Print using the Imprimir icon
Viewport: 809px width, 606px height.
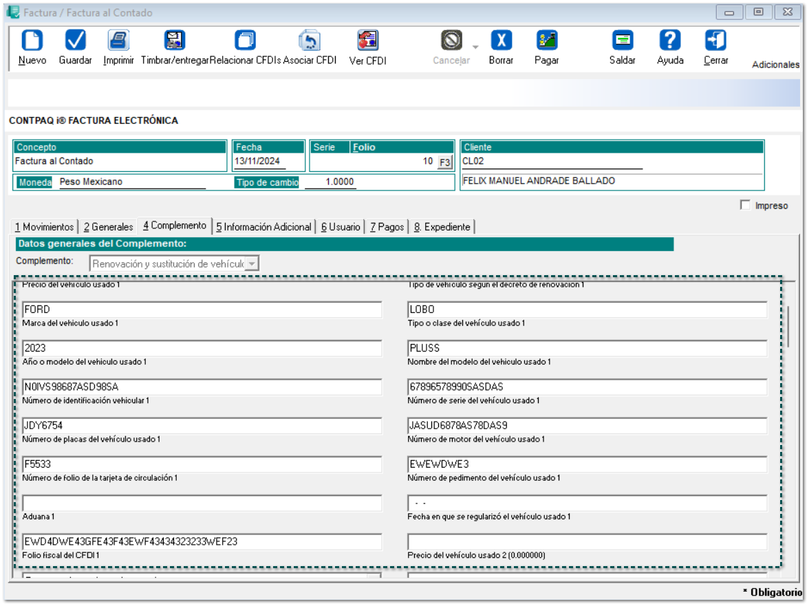[x=118, y=41]
